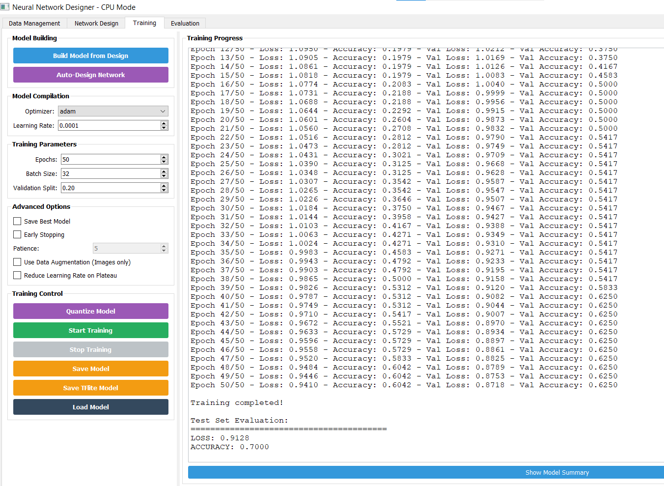Enable the Save Best Model checkbox
The height and width of the screenshot is (486, 664).
(17, 221)
